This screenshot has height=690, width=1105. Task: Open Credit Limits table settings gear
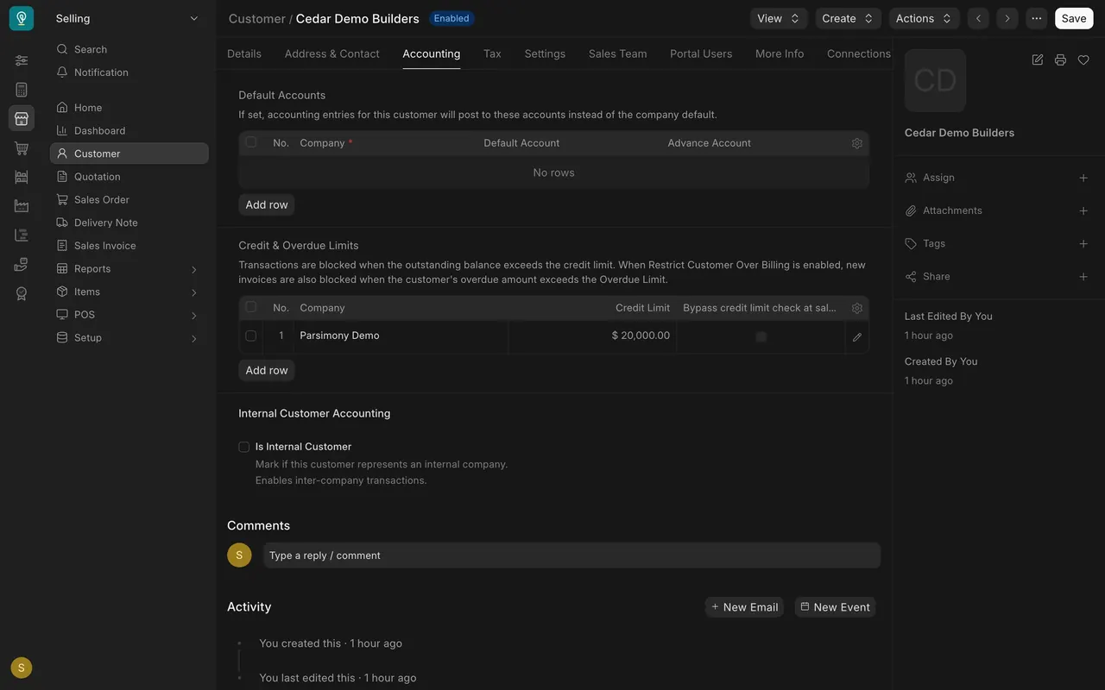pyautogui.click(x=857, y=308)
